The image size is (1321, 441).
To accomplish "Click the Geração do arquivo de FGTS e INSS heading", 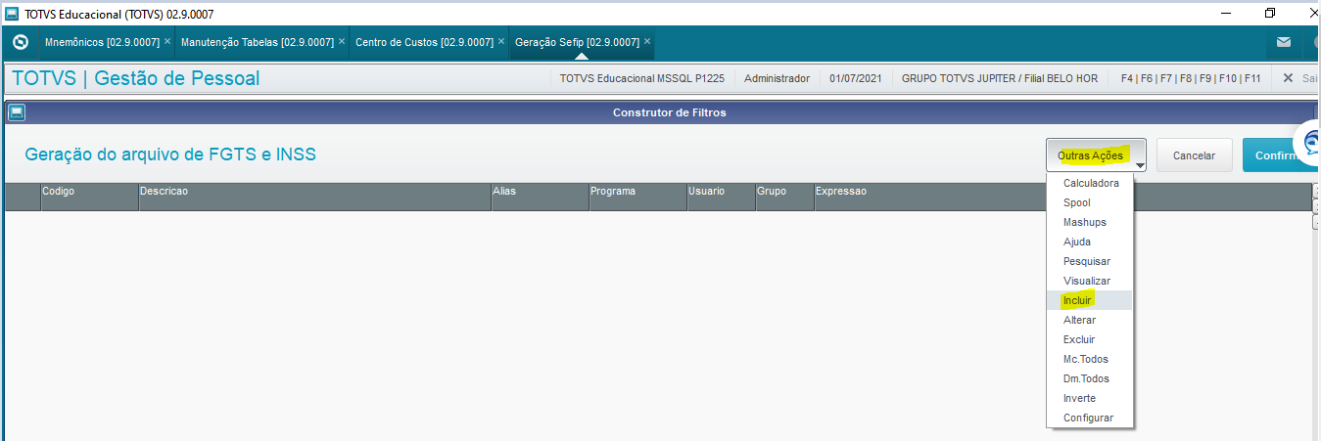I will pos(170,154).
